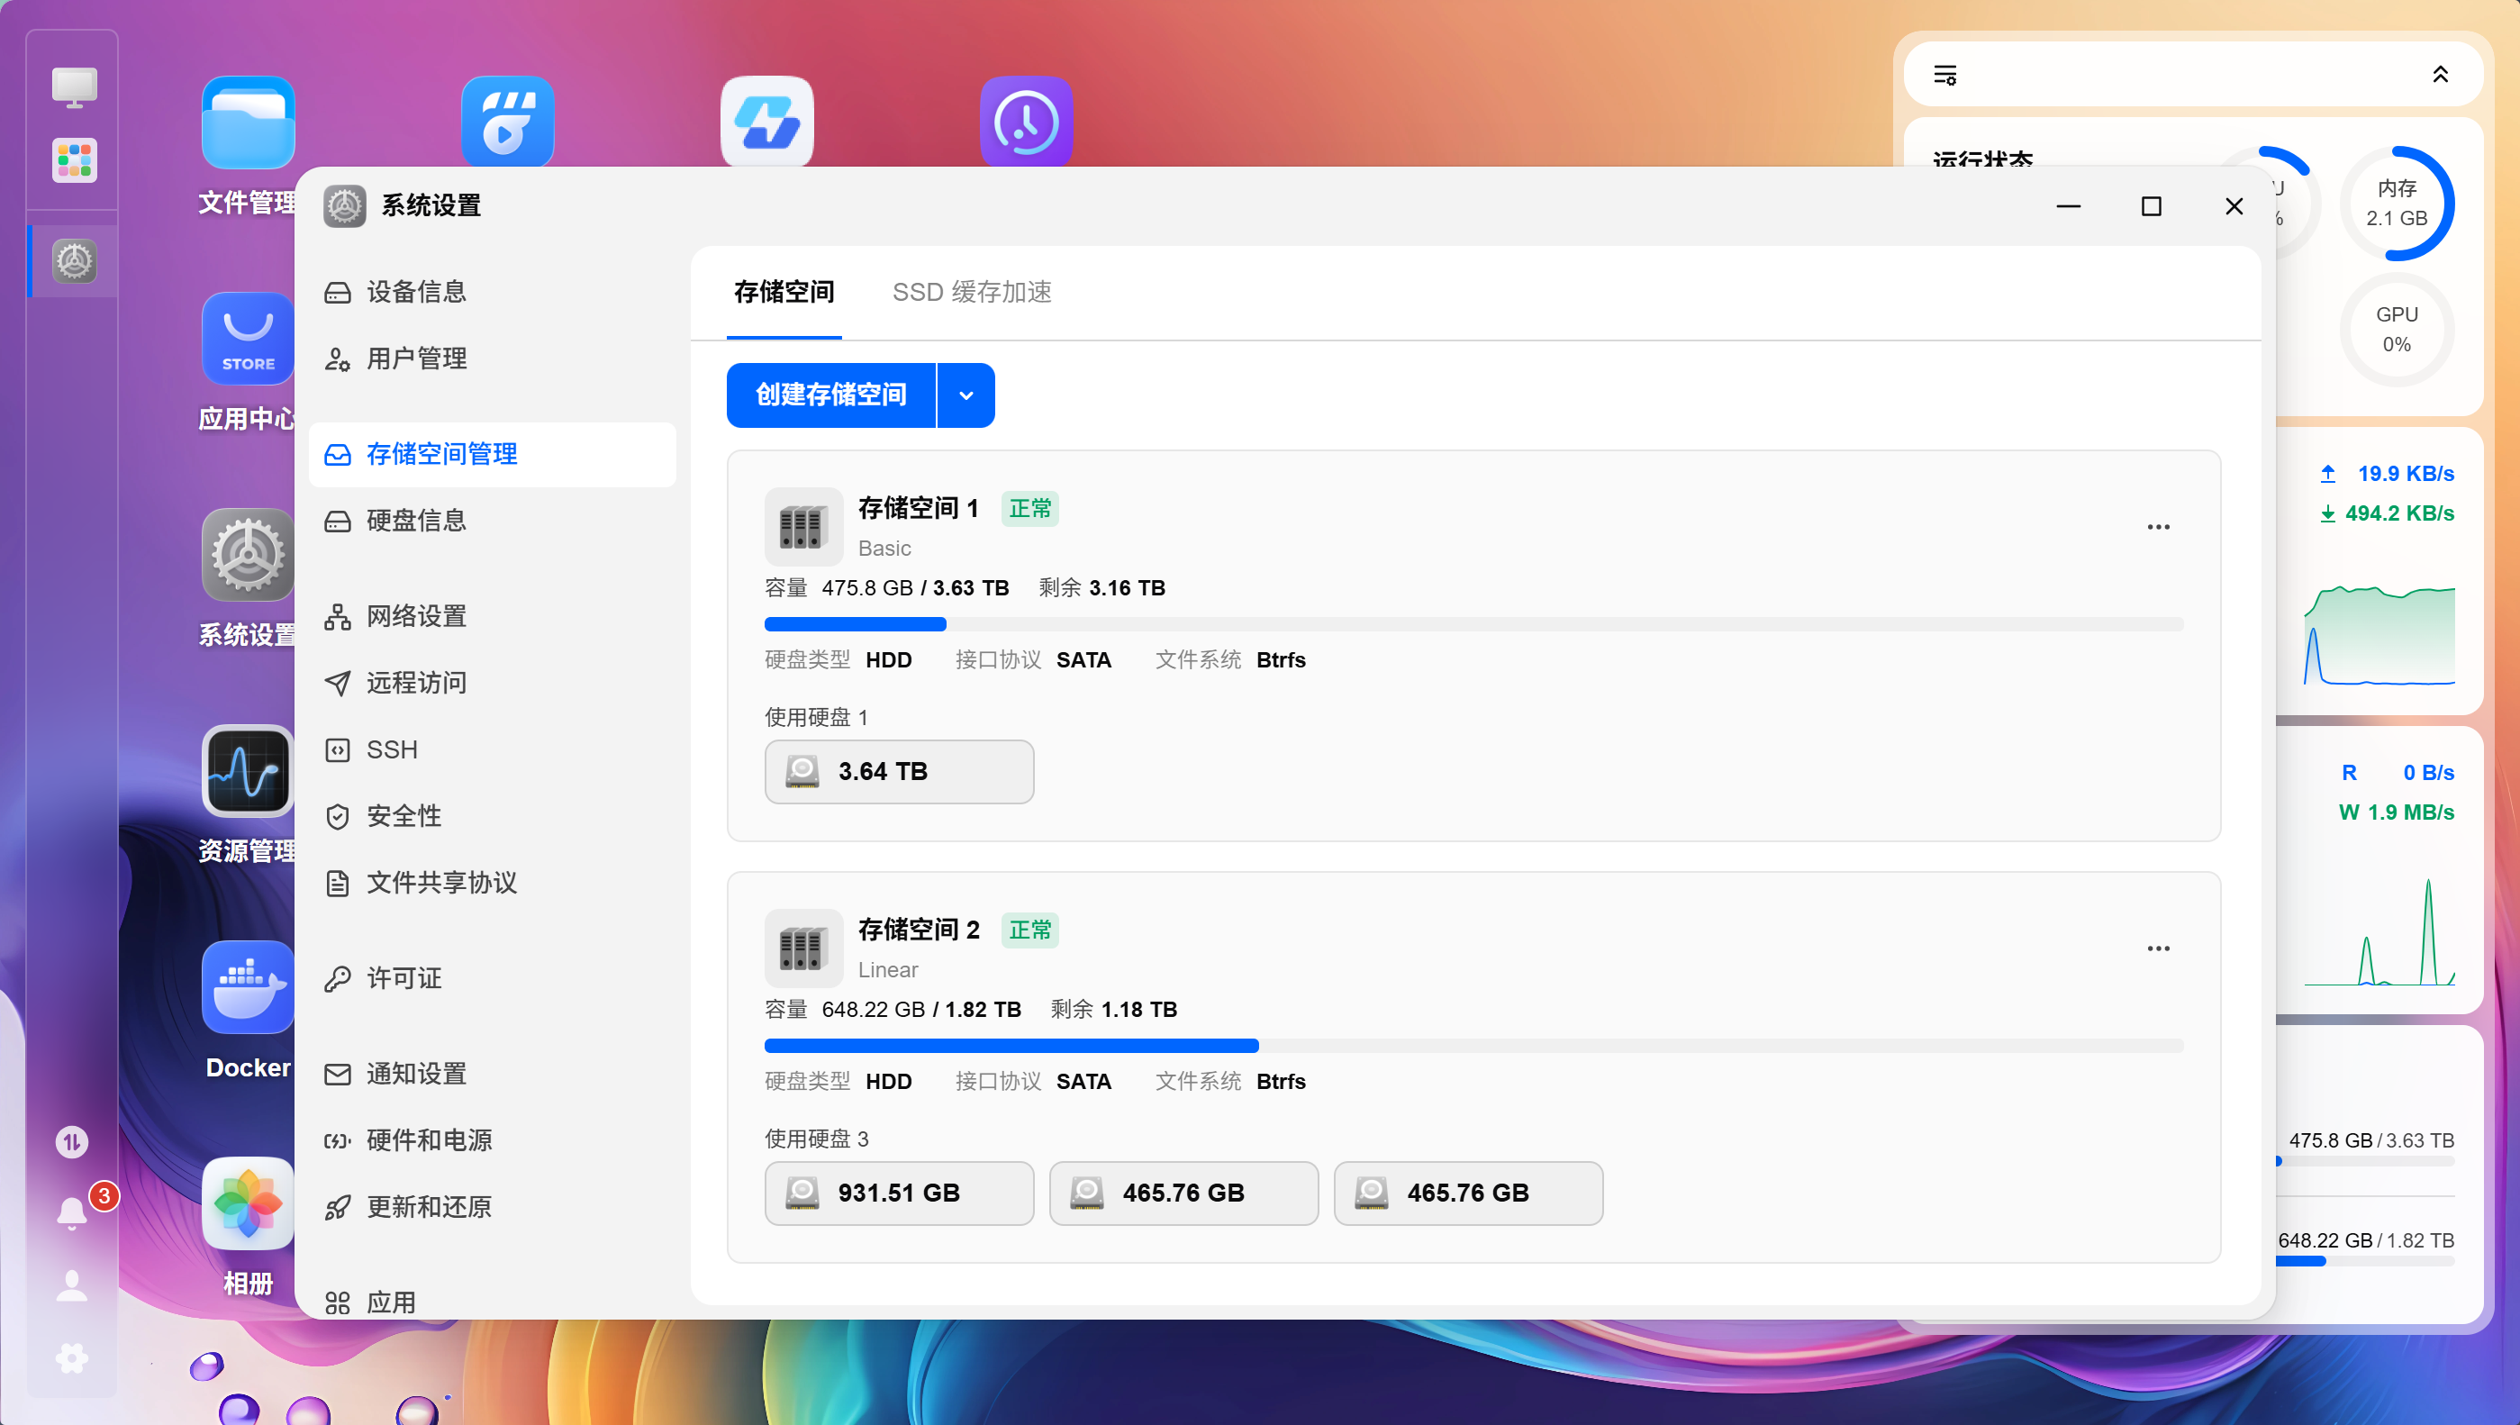The image size is (2520, 1425).
Task: Collapse the widget panel with double chevron
Action: 2440,75
